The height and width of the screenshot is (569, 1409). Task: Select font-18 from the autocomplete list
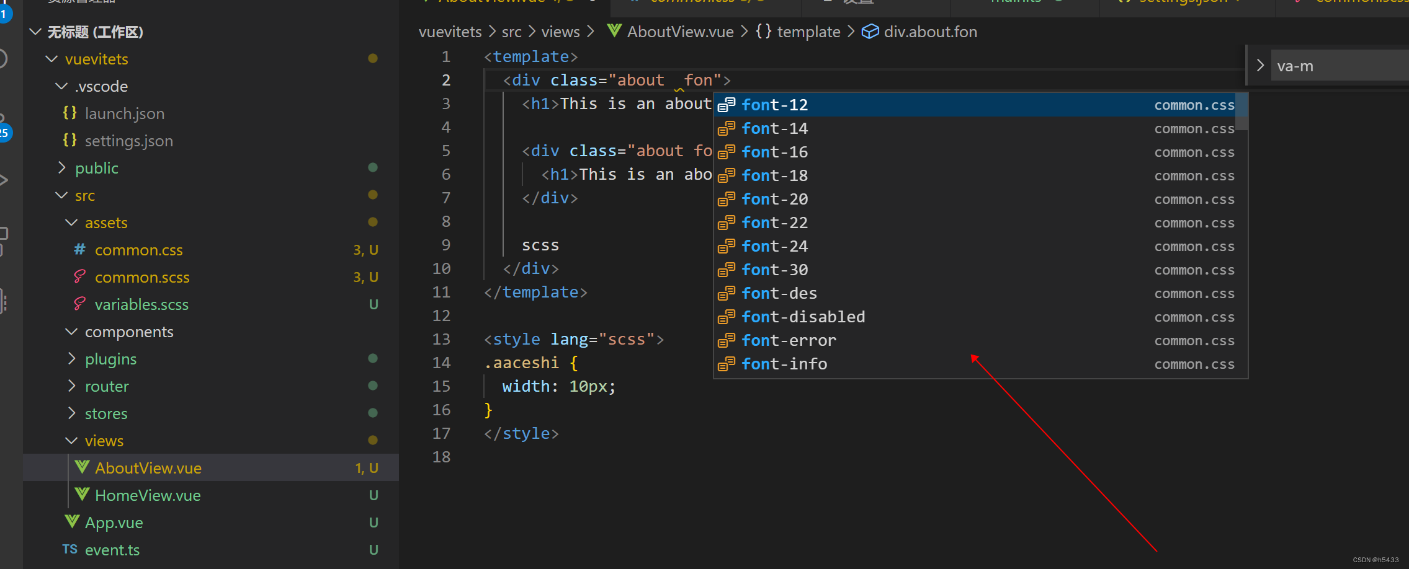(x=774, y=175)
